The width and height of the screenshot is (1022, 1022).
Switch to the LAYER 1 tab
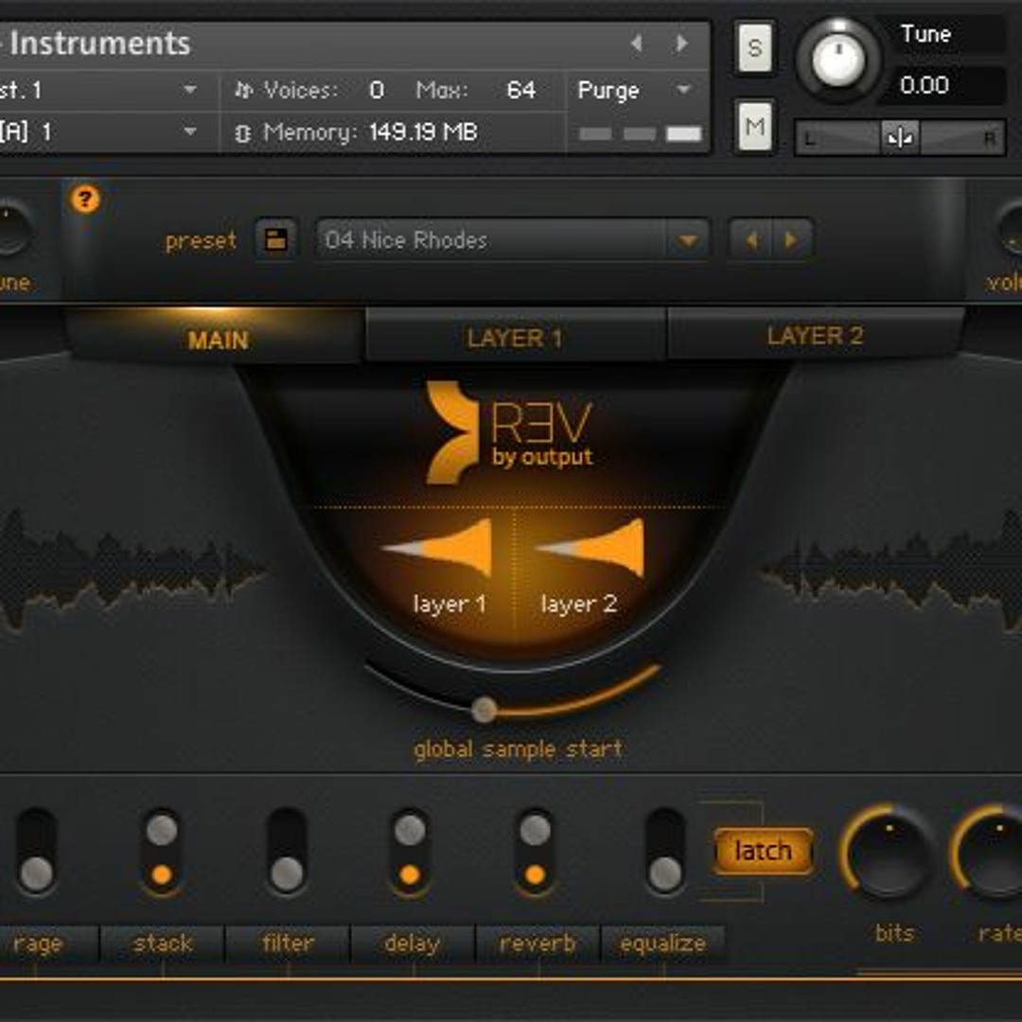[515, 338]
